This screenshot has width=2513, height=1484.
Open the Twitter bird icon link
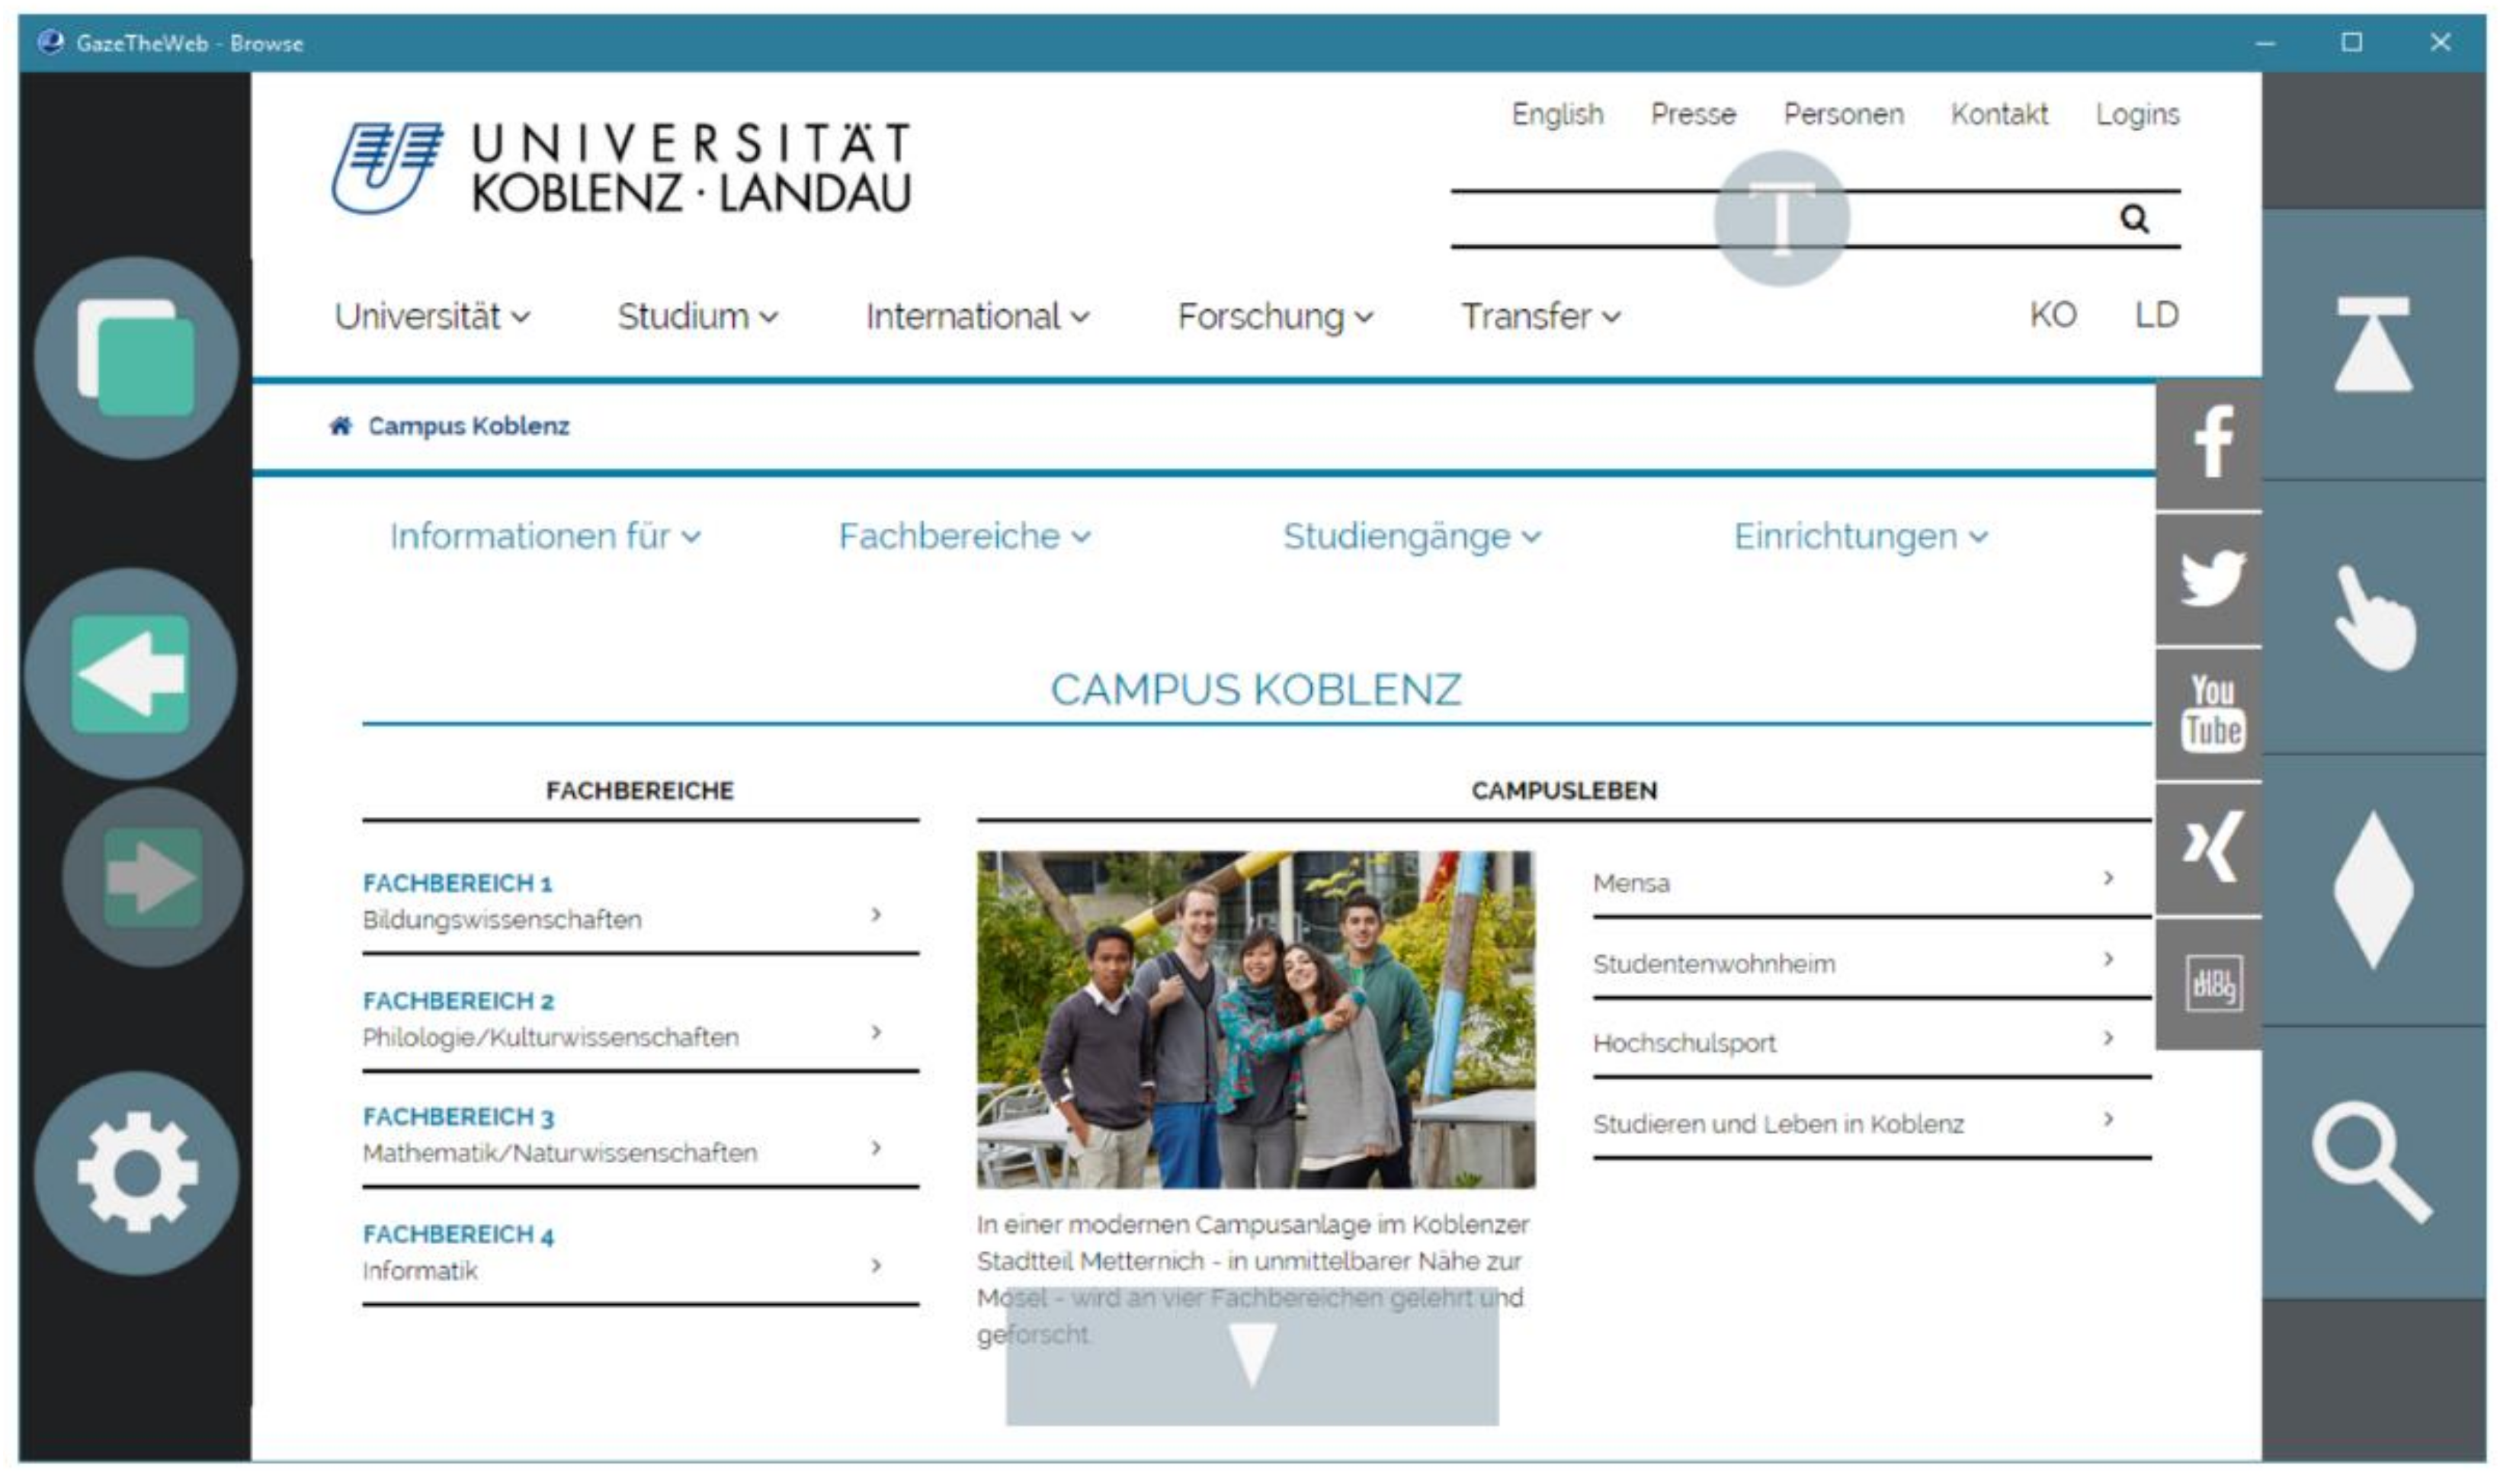click(2211, 578)
